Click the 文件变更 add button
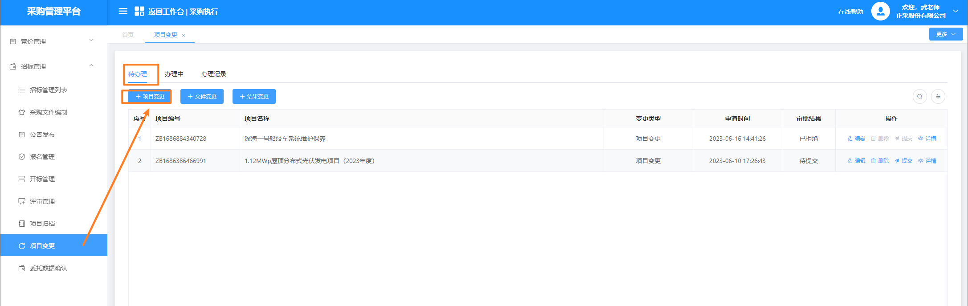 202,97
